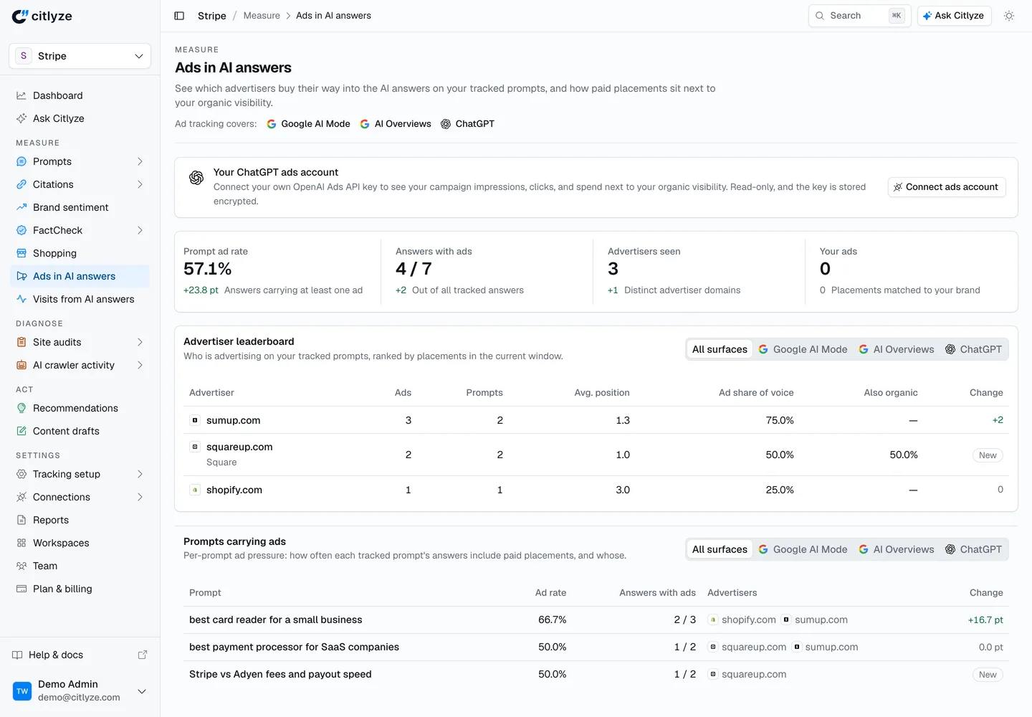This screenshot has width=1032, height=717.
Task: Click the Ask Cityze header button
Action: coord(954,16)
